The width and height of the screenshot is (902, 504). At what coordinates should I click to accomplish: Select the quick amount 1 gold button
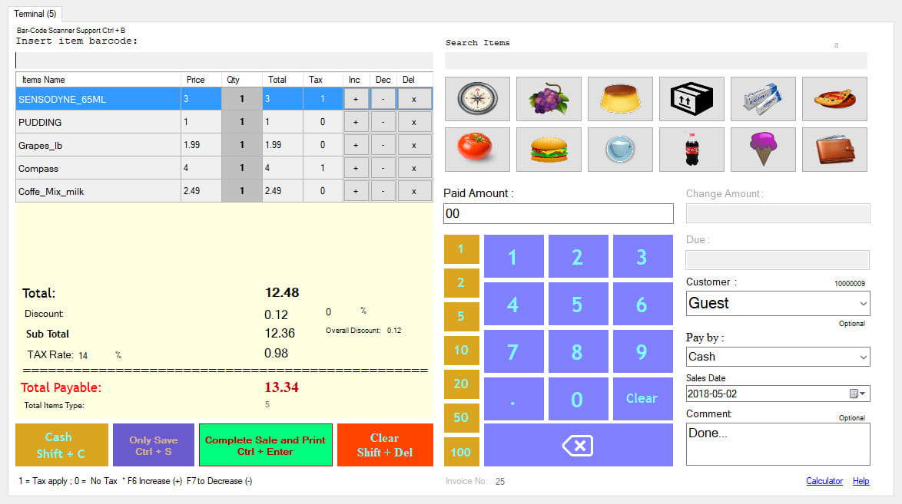pyautogui.click(x=461, y=249)
